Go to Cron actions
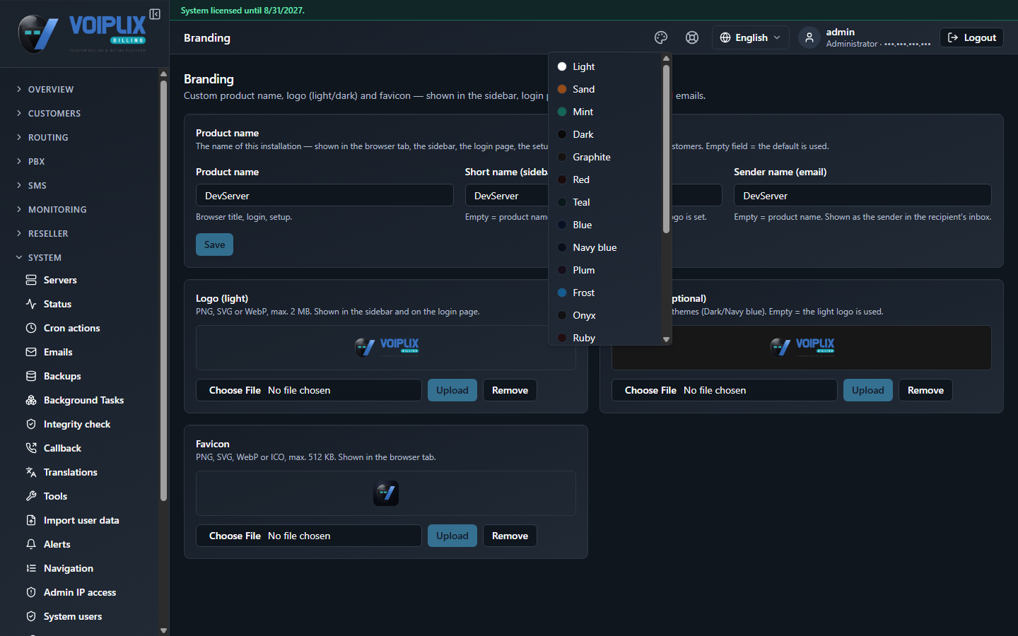 coord(71,328)
